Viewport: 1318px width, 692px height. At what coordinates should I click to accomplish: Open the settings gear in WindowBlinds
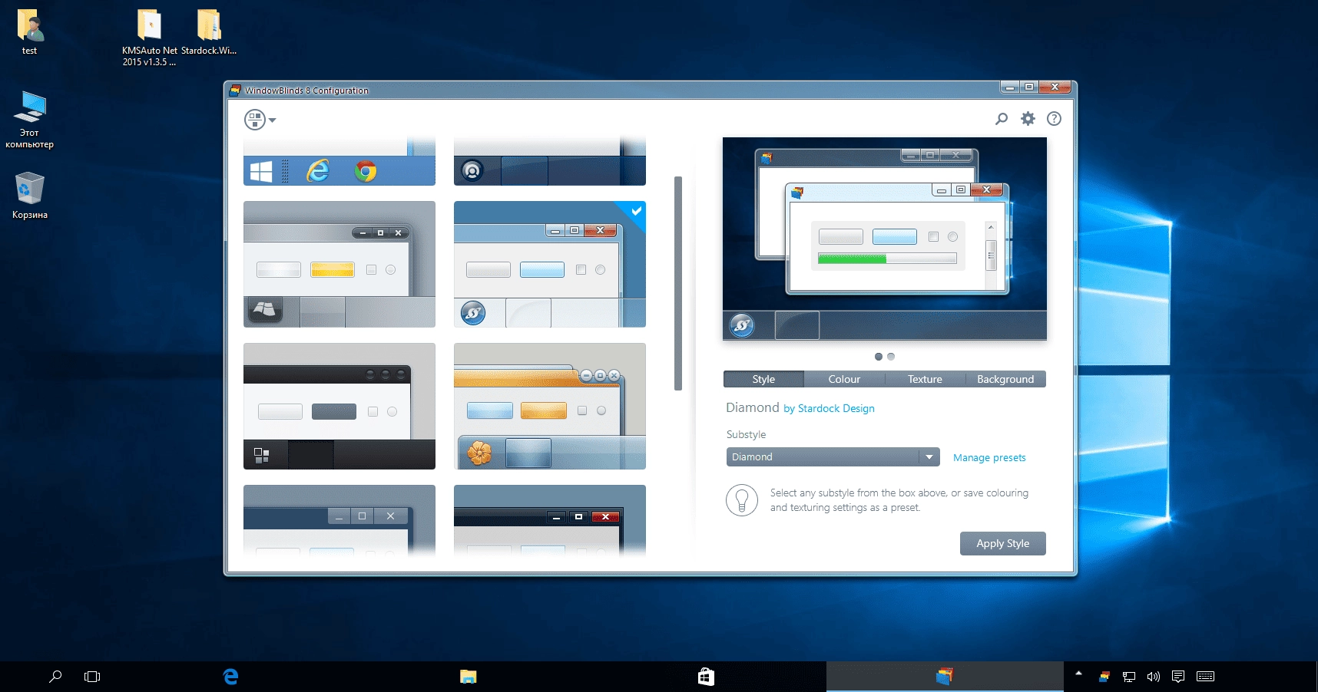[x=1028, y=119]
